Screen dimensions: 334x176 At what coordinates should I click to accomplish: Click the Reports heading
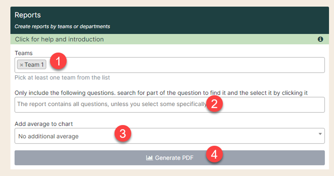click(x=28, y=15)
